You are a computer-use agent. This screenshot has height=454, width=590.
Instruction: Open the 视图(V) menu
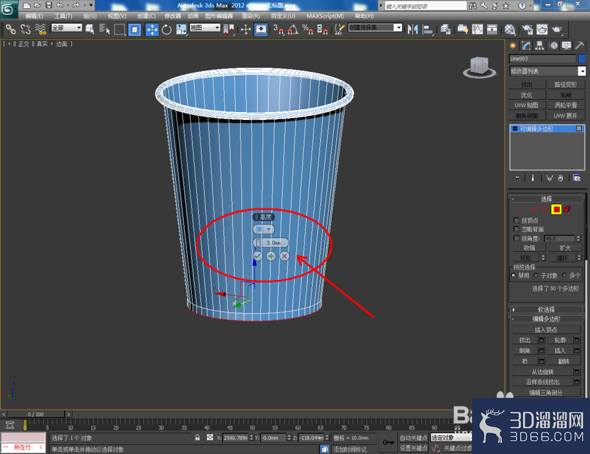[x=117, y=16]
